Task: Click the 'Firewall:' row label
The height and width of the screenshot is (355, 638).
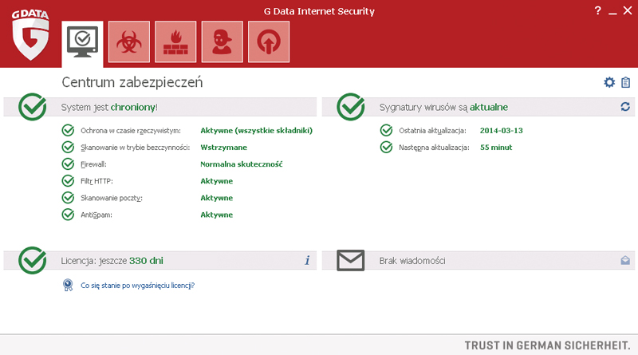Action: tap(93, 164)
